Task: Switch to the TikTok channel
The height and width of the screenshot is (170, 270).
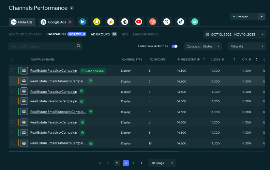Action: (180, 22)
